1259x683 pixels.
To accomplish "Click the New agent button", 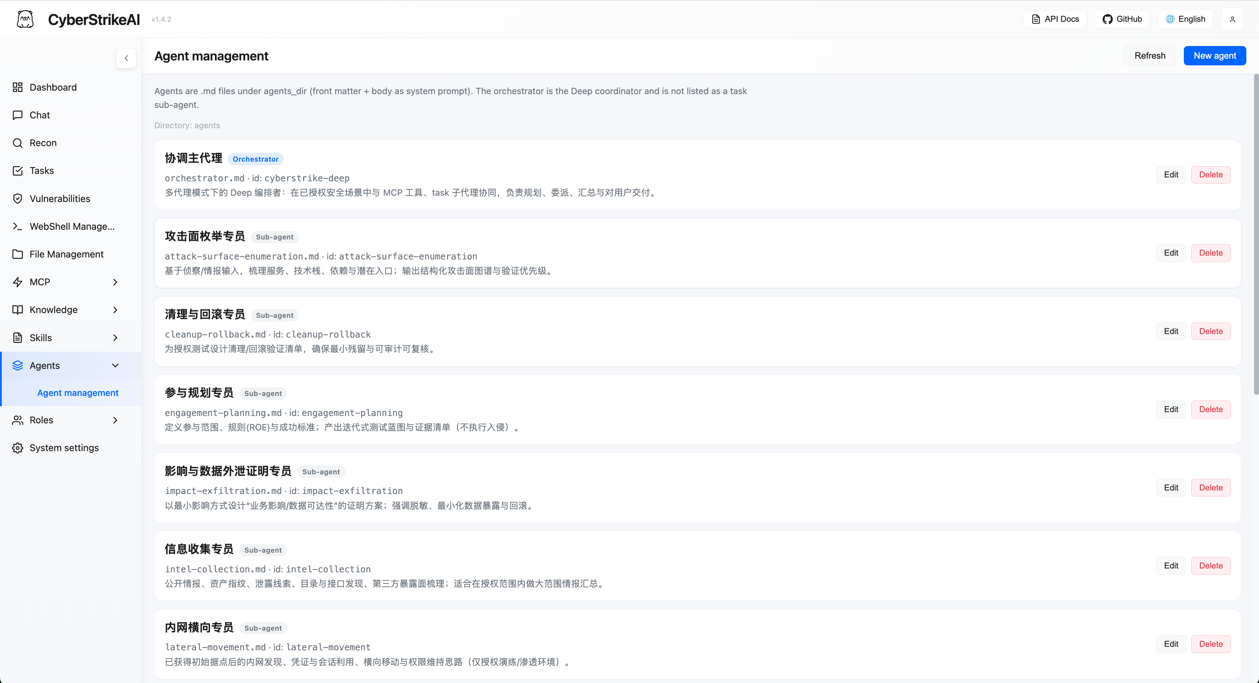I will coord(1214,56).
